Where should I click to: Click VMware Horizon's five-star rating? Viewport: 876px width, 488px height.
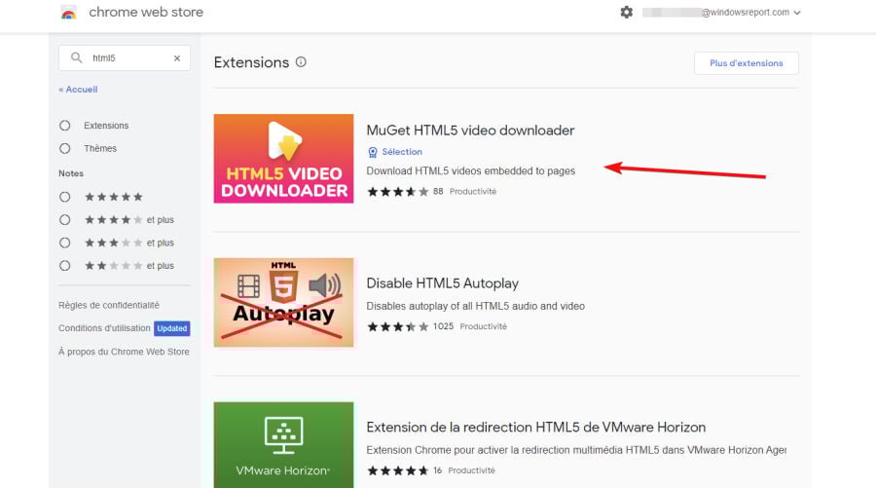398,470
